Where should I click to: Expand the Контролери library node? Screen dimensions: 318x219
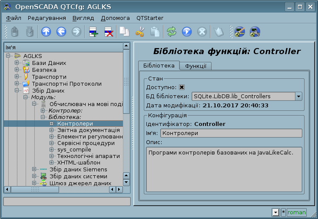point(52,123)
